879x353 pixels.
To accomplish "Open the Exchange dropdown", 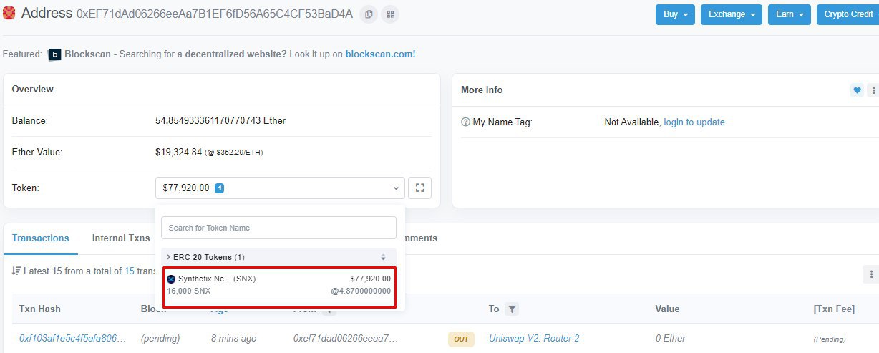I will (731, 14).
